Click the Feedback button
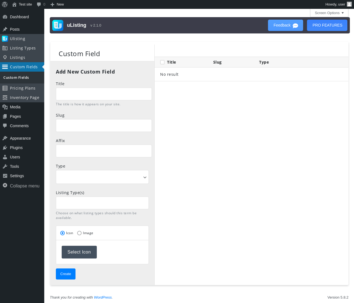The height and width of the screenshot is (303, 354). (285, 25)
